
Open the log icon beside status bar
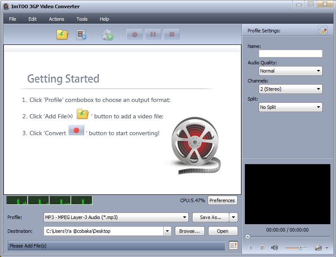tap(233, 245)
